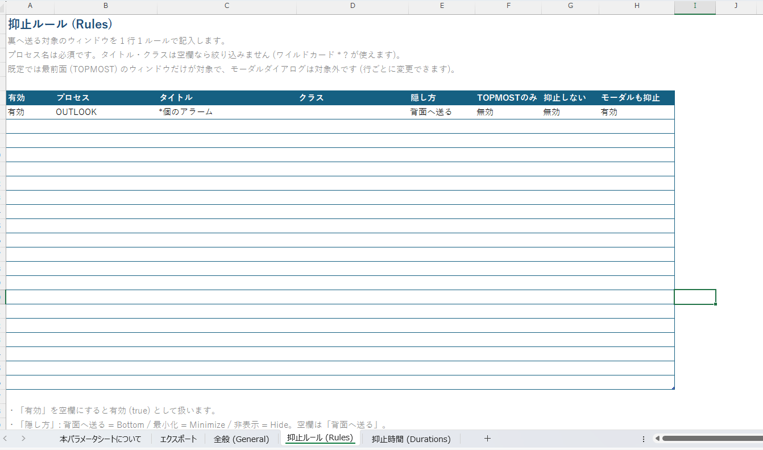Viewport: 763px width, 450px height.
Task: Select column G header
Action: tap(570, 6)
